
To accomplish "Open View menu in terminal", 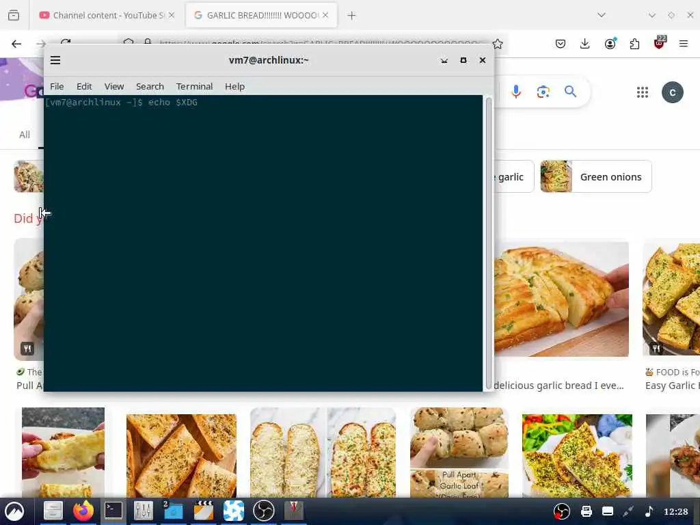I will 114,86.
